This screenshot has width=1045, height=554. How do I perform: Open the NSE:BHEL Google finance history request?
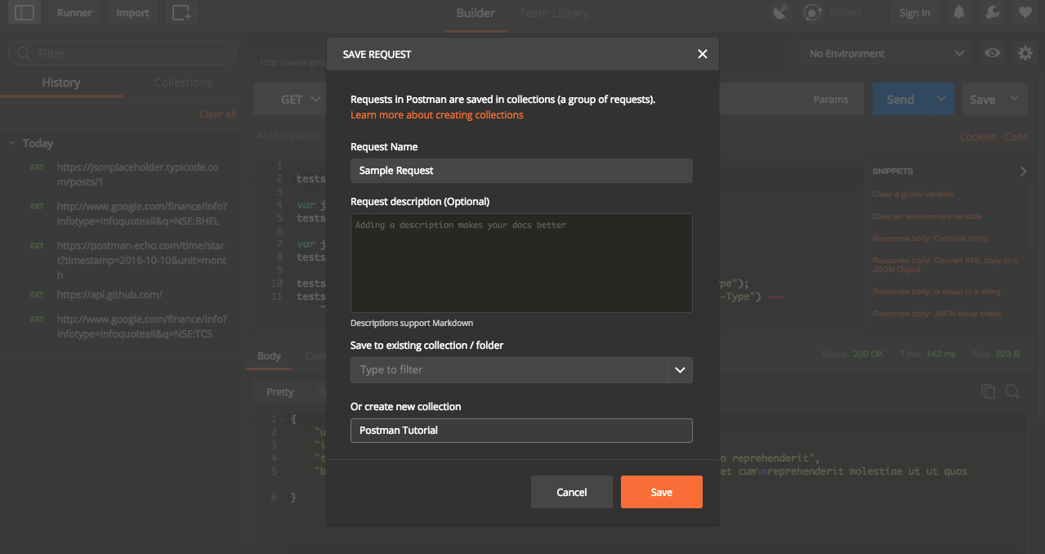click(142, 213)
